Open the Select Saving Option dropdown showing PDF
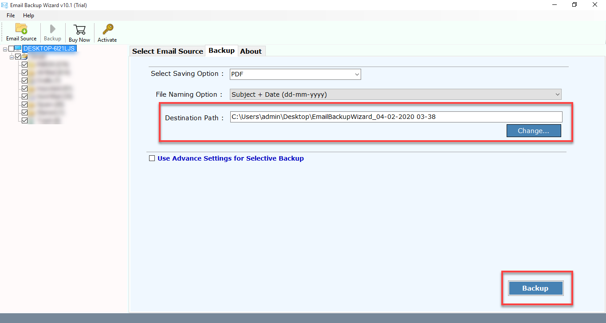The width and height of the screenshot is (606, 323). [x=295, y=75]
